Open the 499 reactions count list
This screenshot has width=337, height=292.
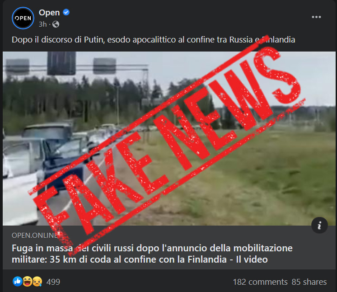53,282
